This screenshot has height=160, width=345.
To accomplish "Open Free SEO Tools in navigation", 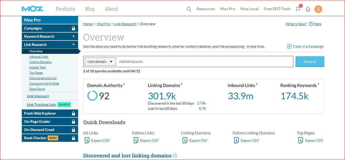I will [277, 9].
